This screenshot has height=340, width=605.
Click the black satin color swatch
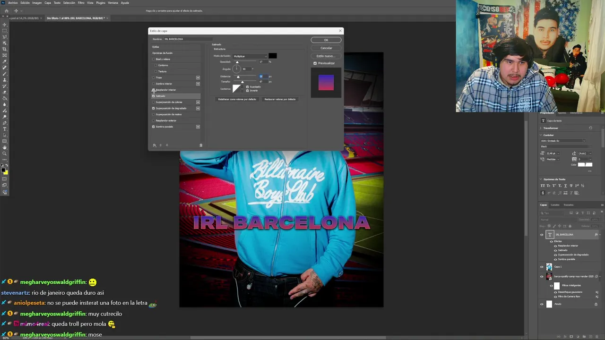click(273, 56)
